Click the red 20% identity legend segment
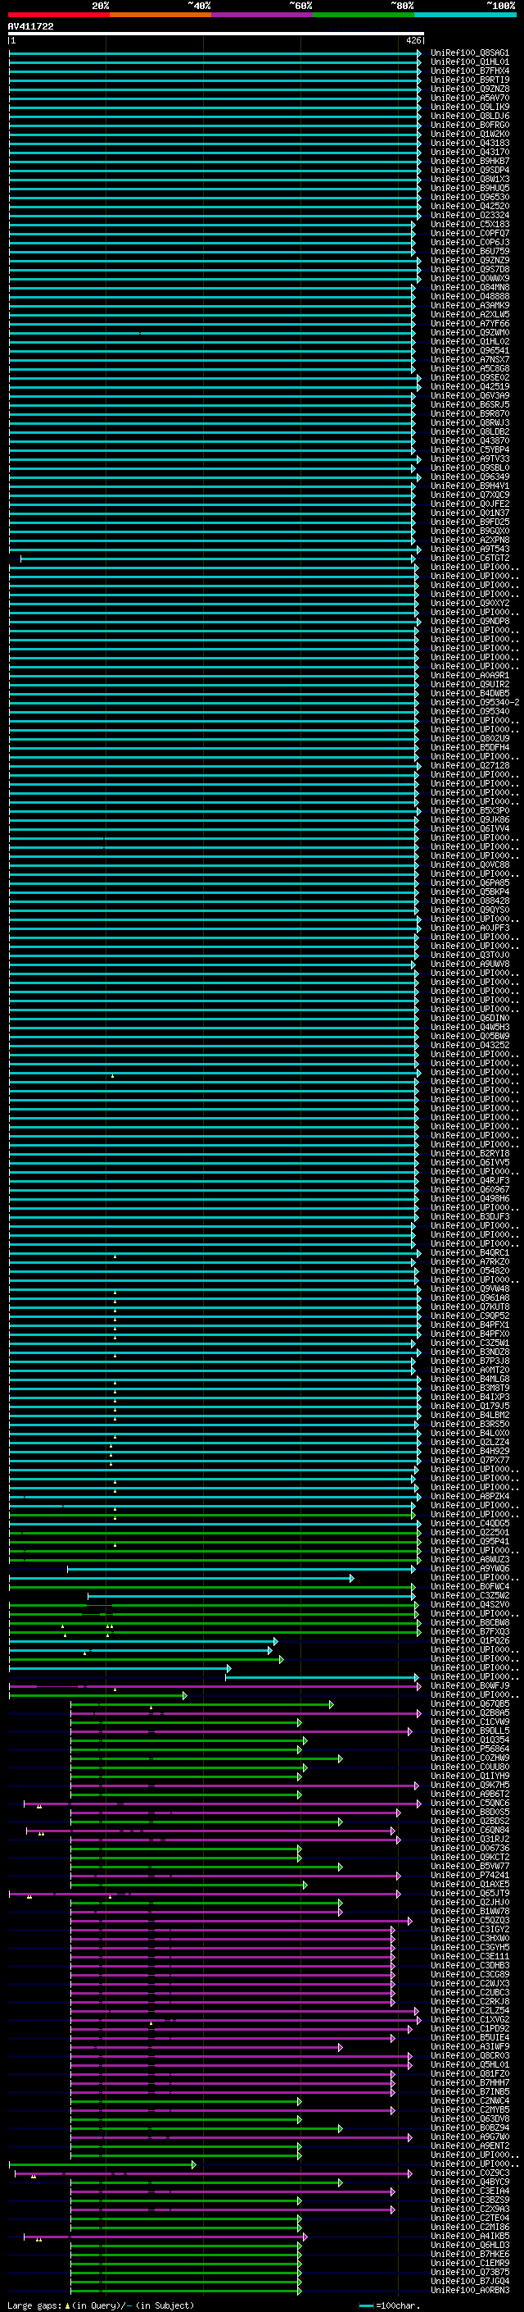The image size is (524, 2312). (58, 15)
